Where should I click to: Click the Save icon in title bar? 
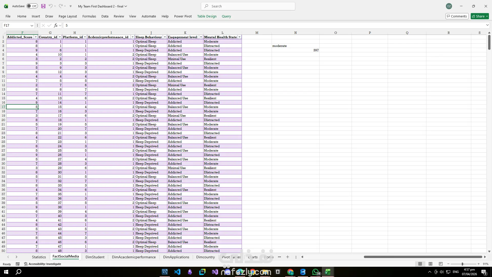43,6
